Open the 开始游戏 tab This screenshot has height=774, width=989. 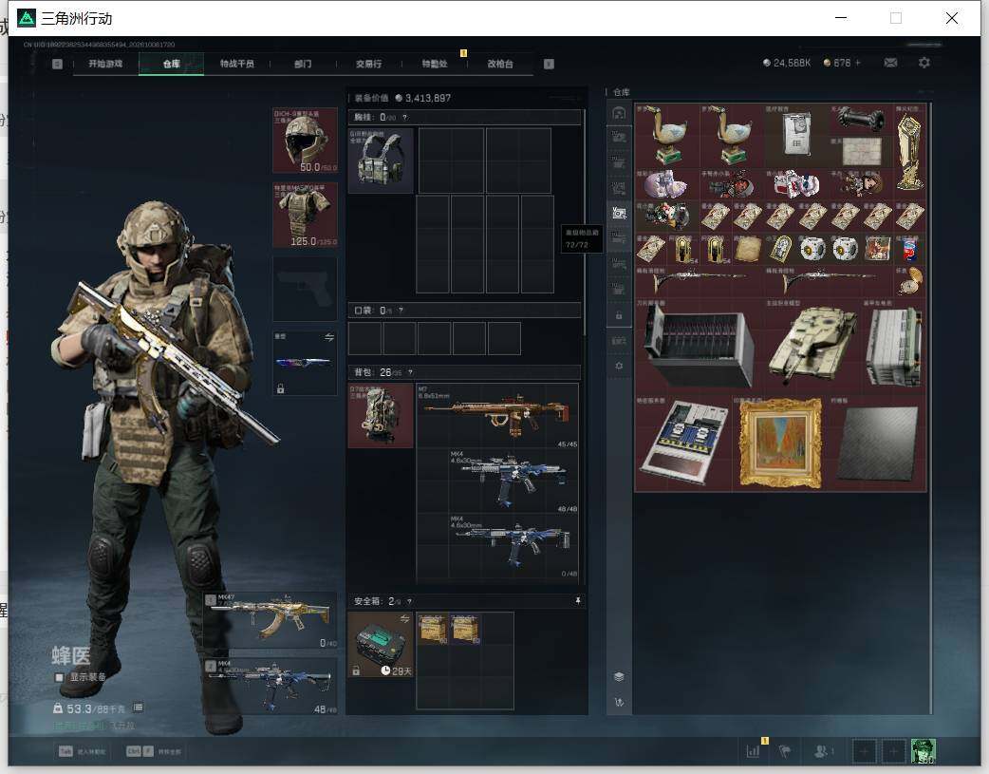105,64
